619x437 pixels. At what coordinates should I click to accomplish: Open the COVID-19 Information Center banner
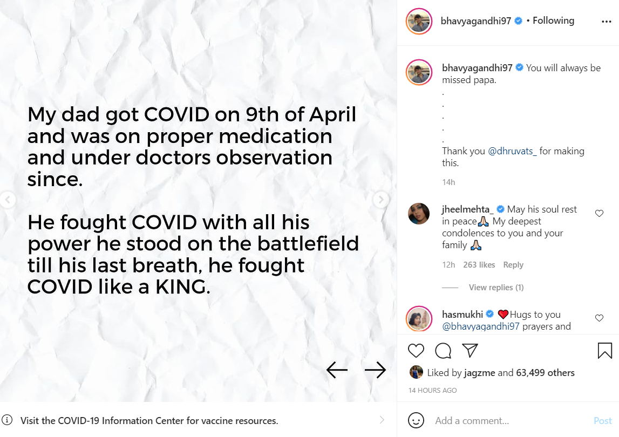(x=149, y=420)
